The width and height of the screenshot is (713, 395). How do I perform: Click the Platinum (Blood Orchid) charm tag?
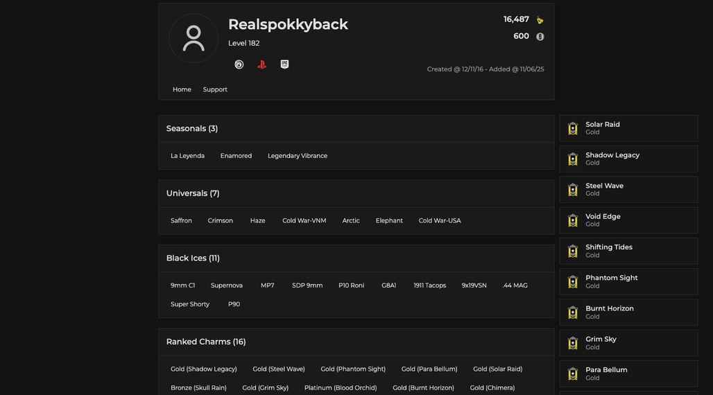point(341,388)
